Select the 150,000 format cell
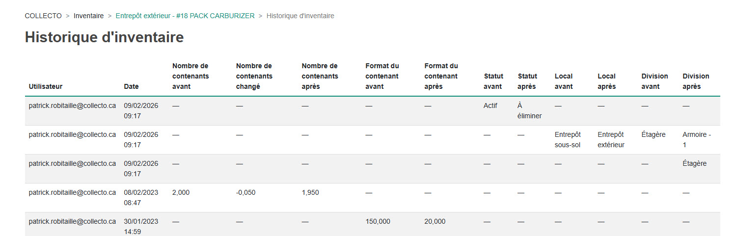 [378, 222]
